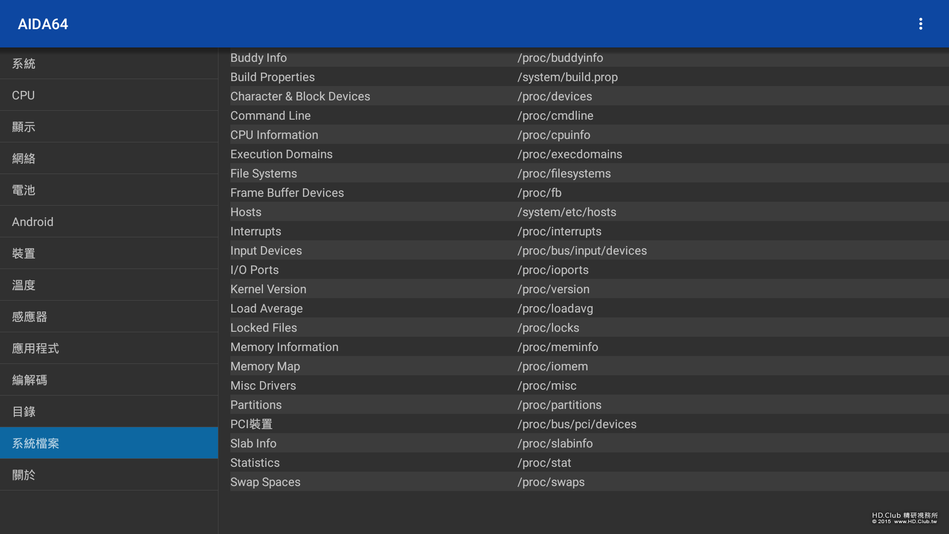Open the /proc/interrupts path entry

click(x=559, y=231)
